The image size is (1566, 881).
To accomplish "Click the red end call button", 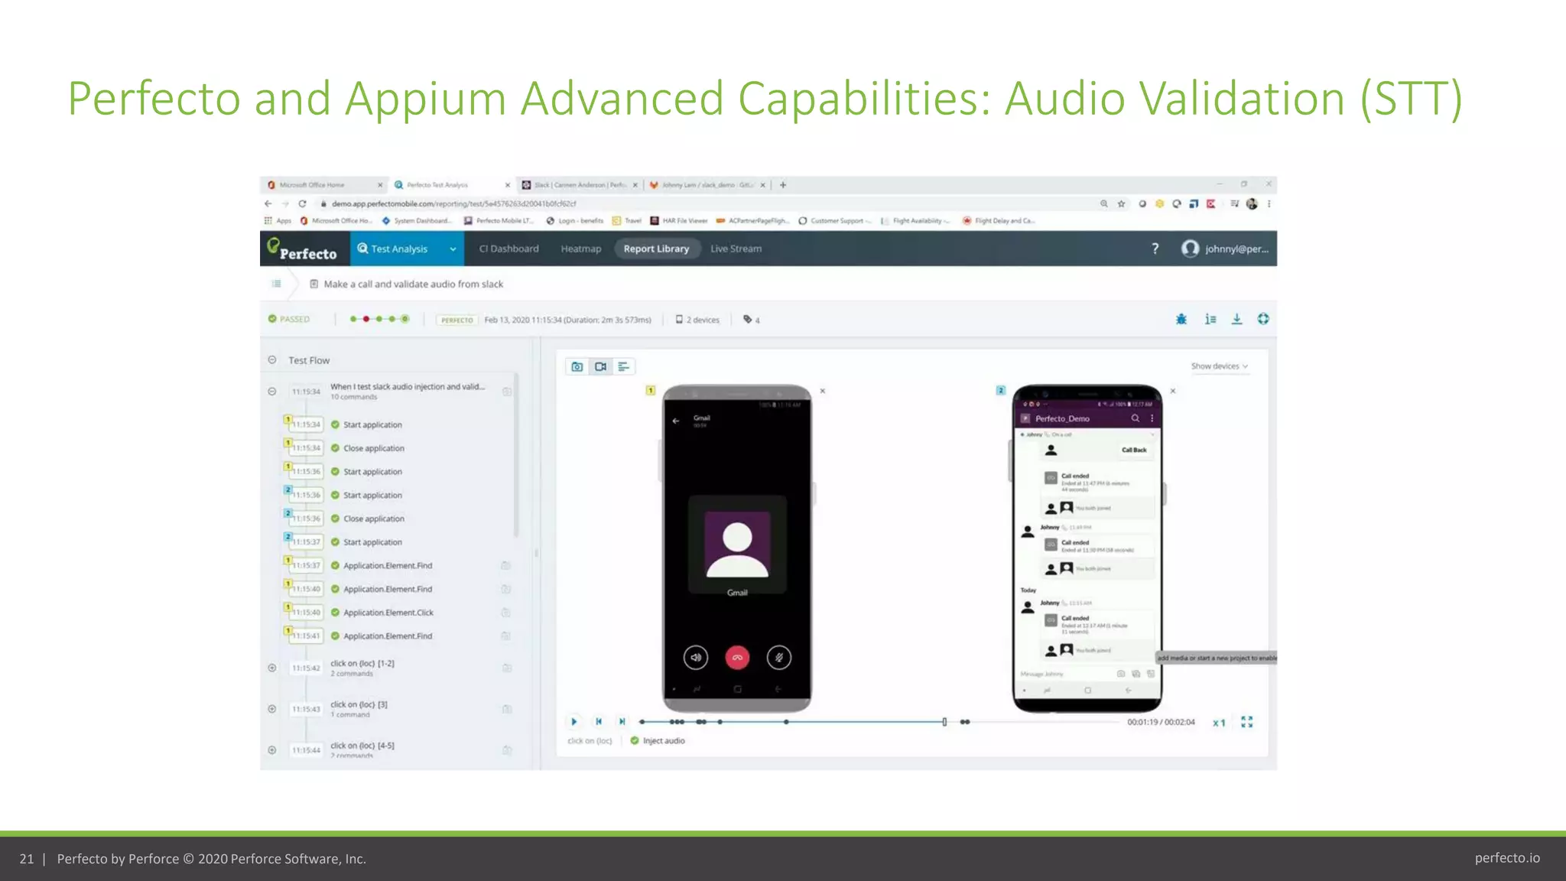I will point(737,658).
